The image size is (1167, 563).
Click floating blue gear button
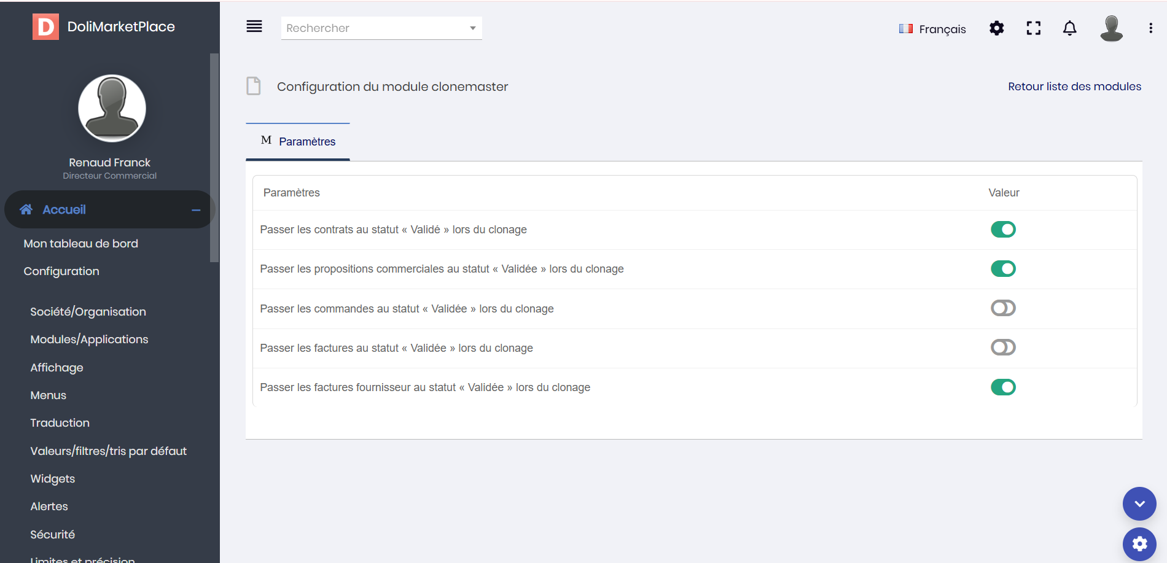1139,544
